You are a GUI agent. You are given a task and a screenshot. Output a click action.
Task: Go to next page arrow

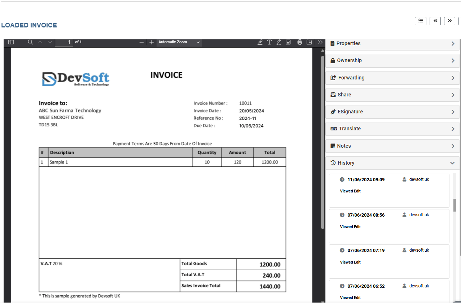50,42
